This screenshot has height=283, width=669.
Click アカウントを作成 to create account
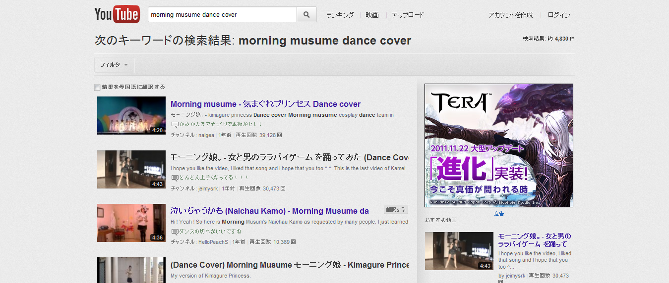coord(510,15)
